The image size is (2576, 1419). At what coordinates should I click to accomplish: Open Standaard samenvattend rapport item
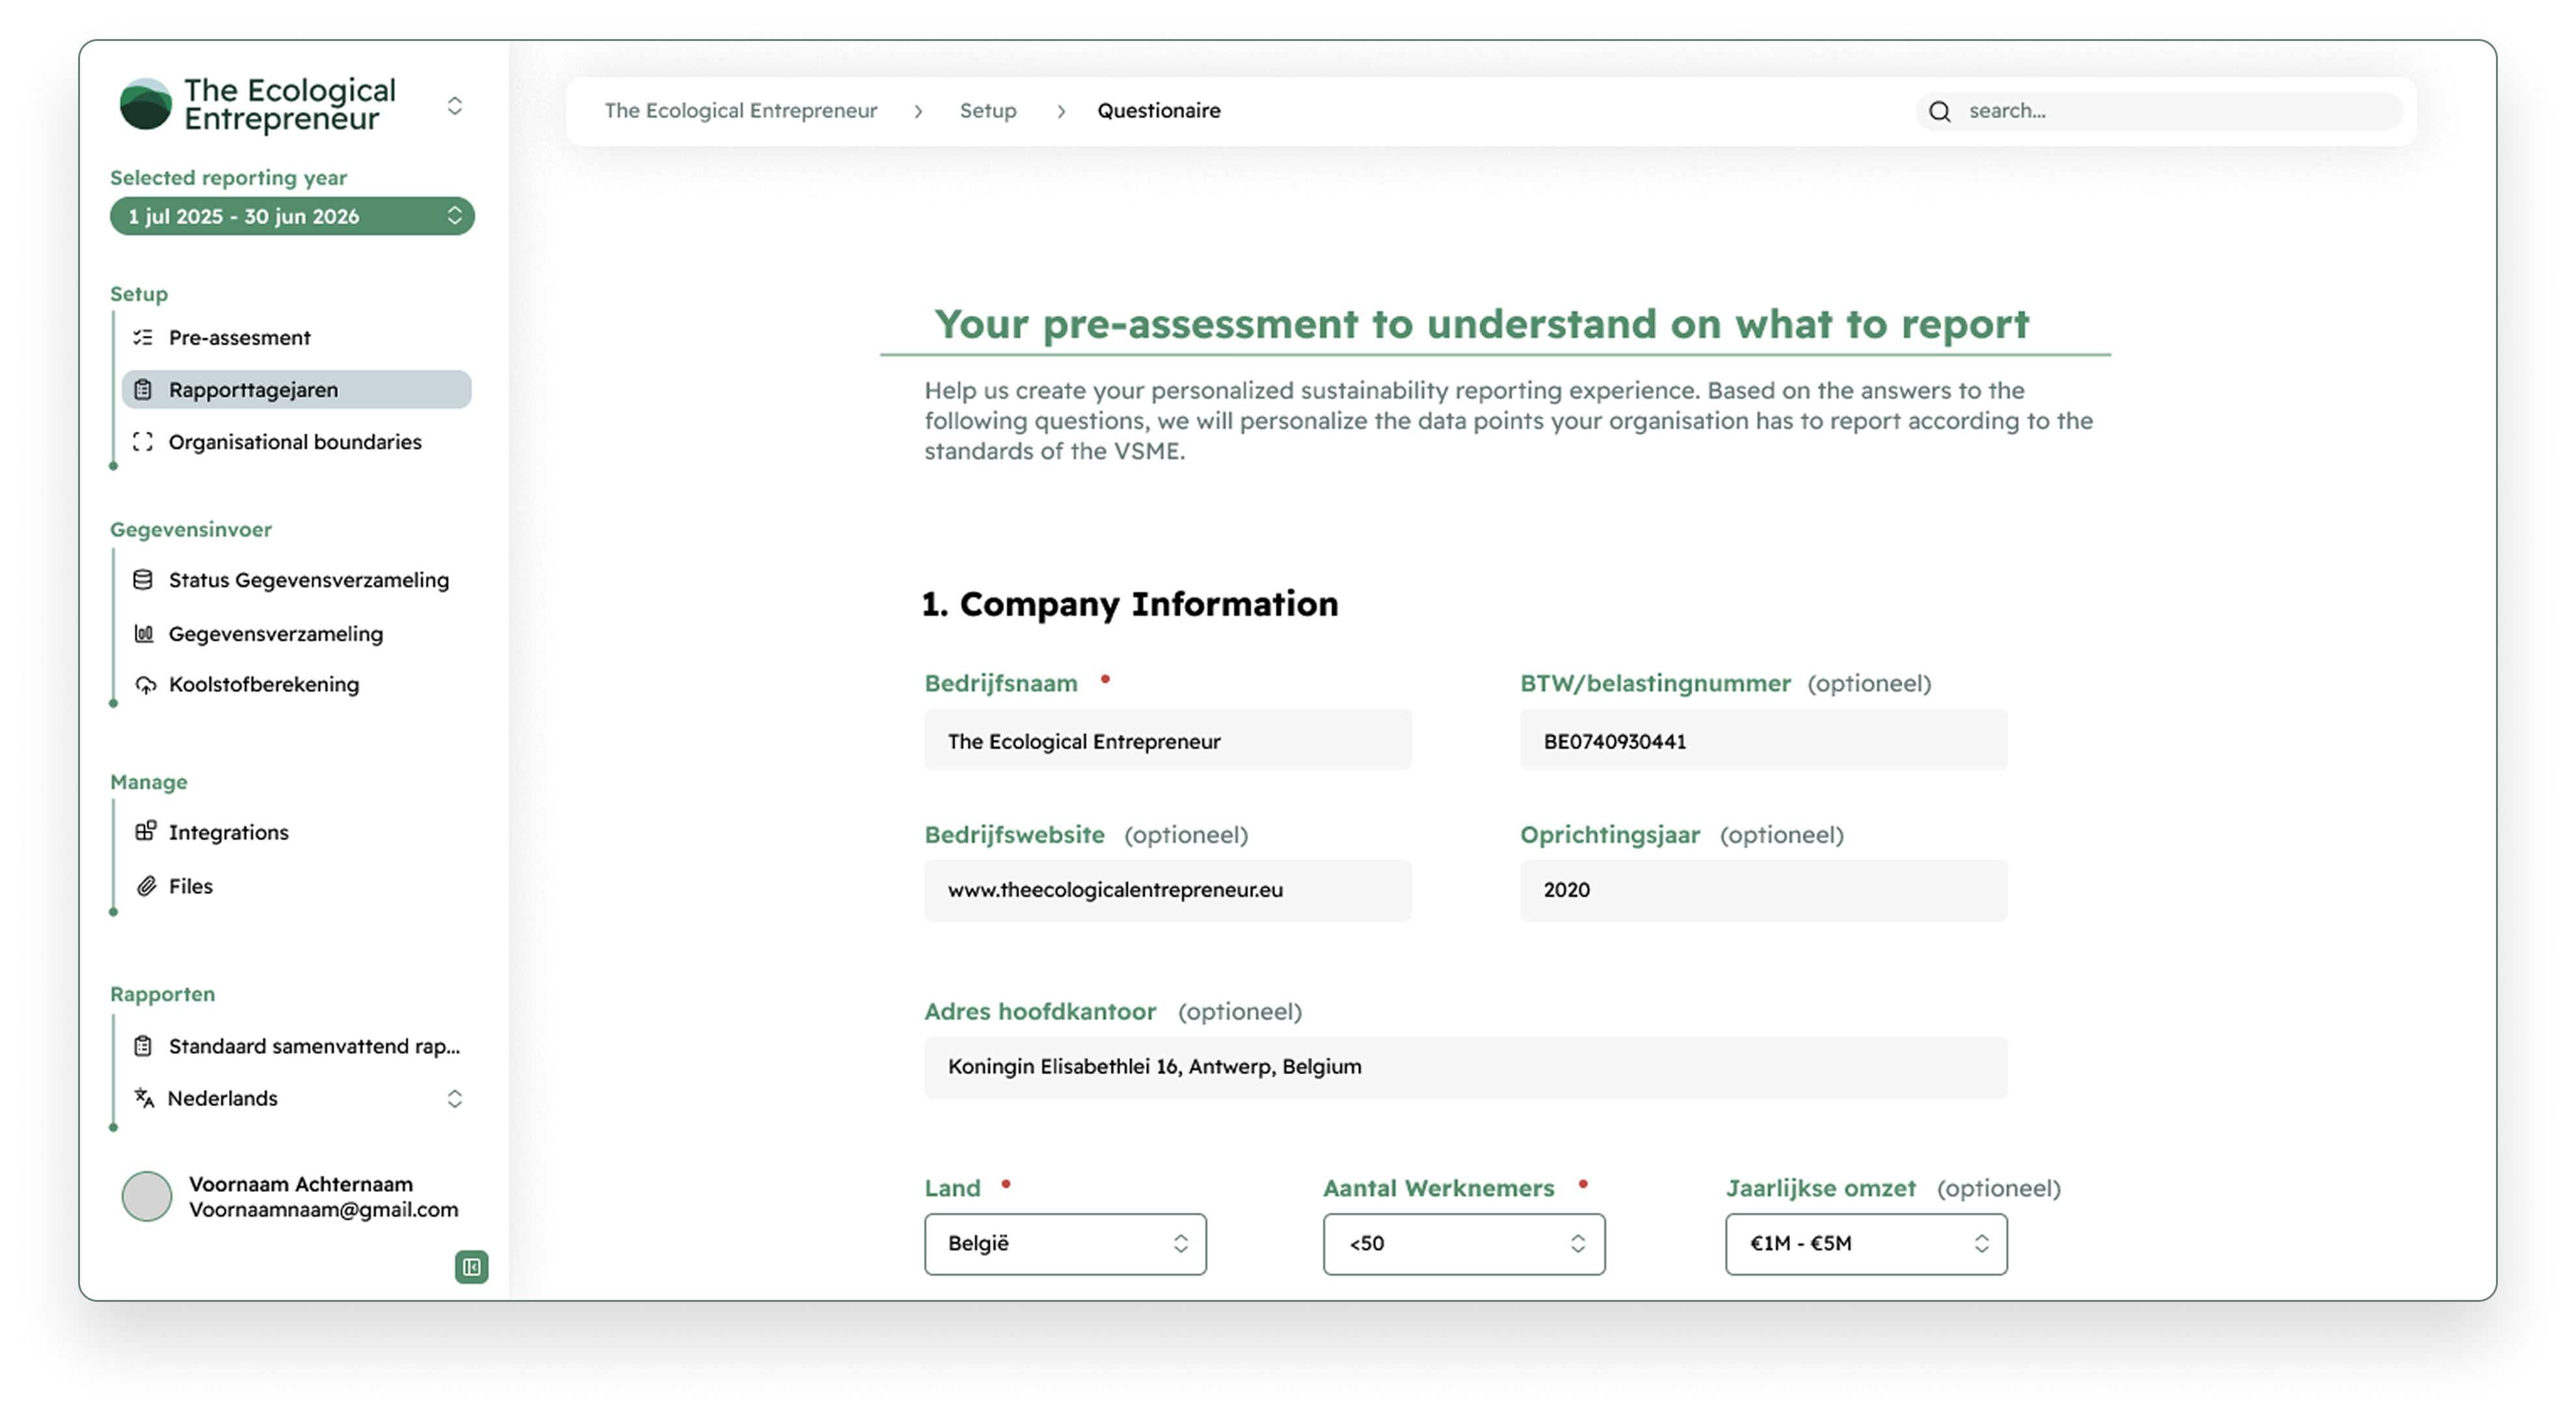(x=313, y=1046)
